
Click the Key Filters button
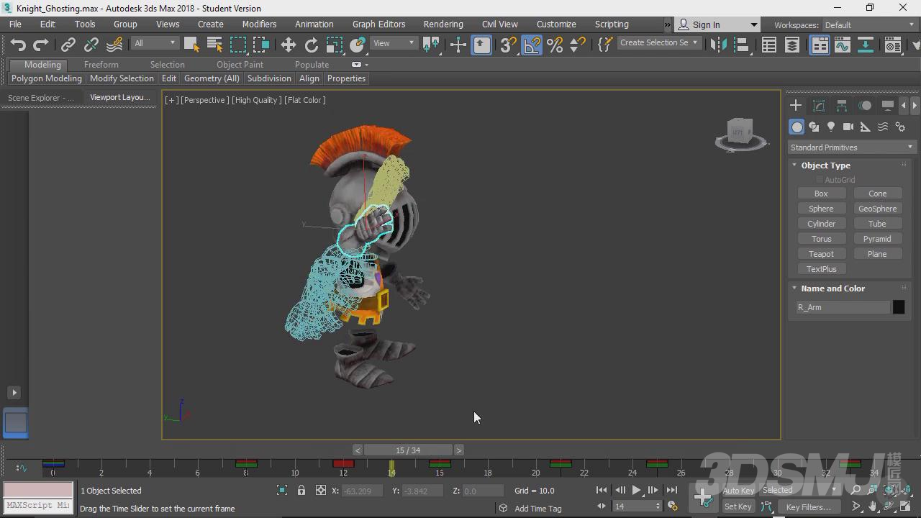tap(808, 507)
